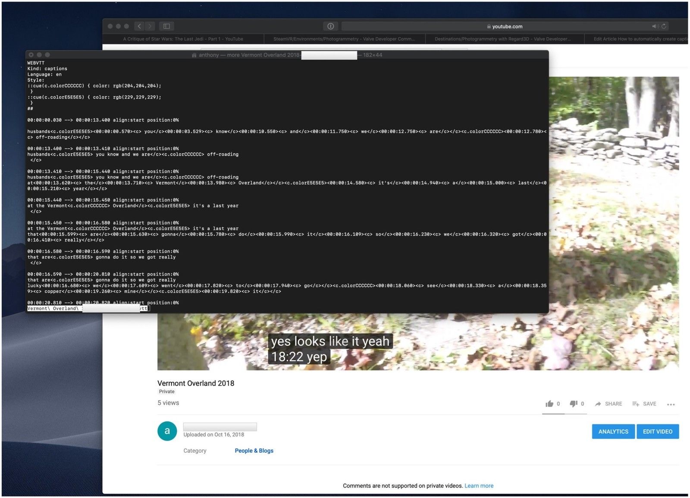This screenshot has height=498, width=690.
Task: Switch to the Star Wars Last Jedi critique tab
Action: [x=183, y=39]
